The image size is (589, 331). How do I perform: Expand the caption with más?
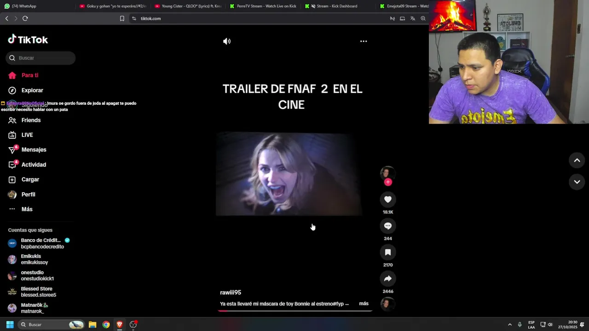click(x=364, y=304)
